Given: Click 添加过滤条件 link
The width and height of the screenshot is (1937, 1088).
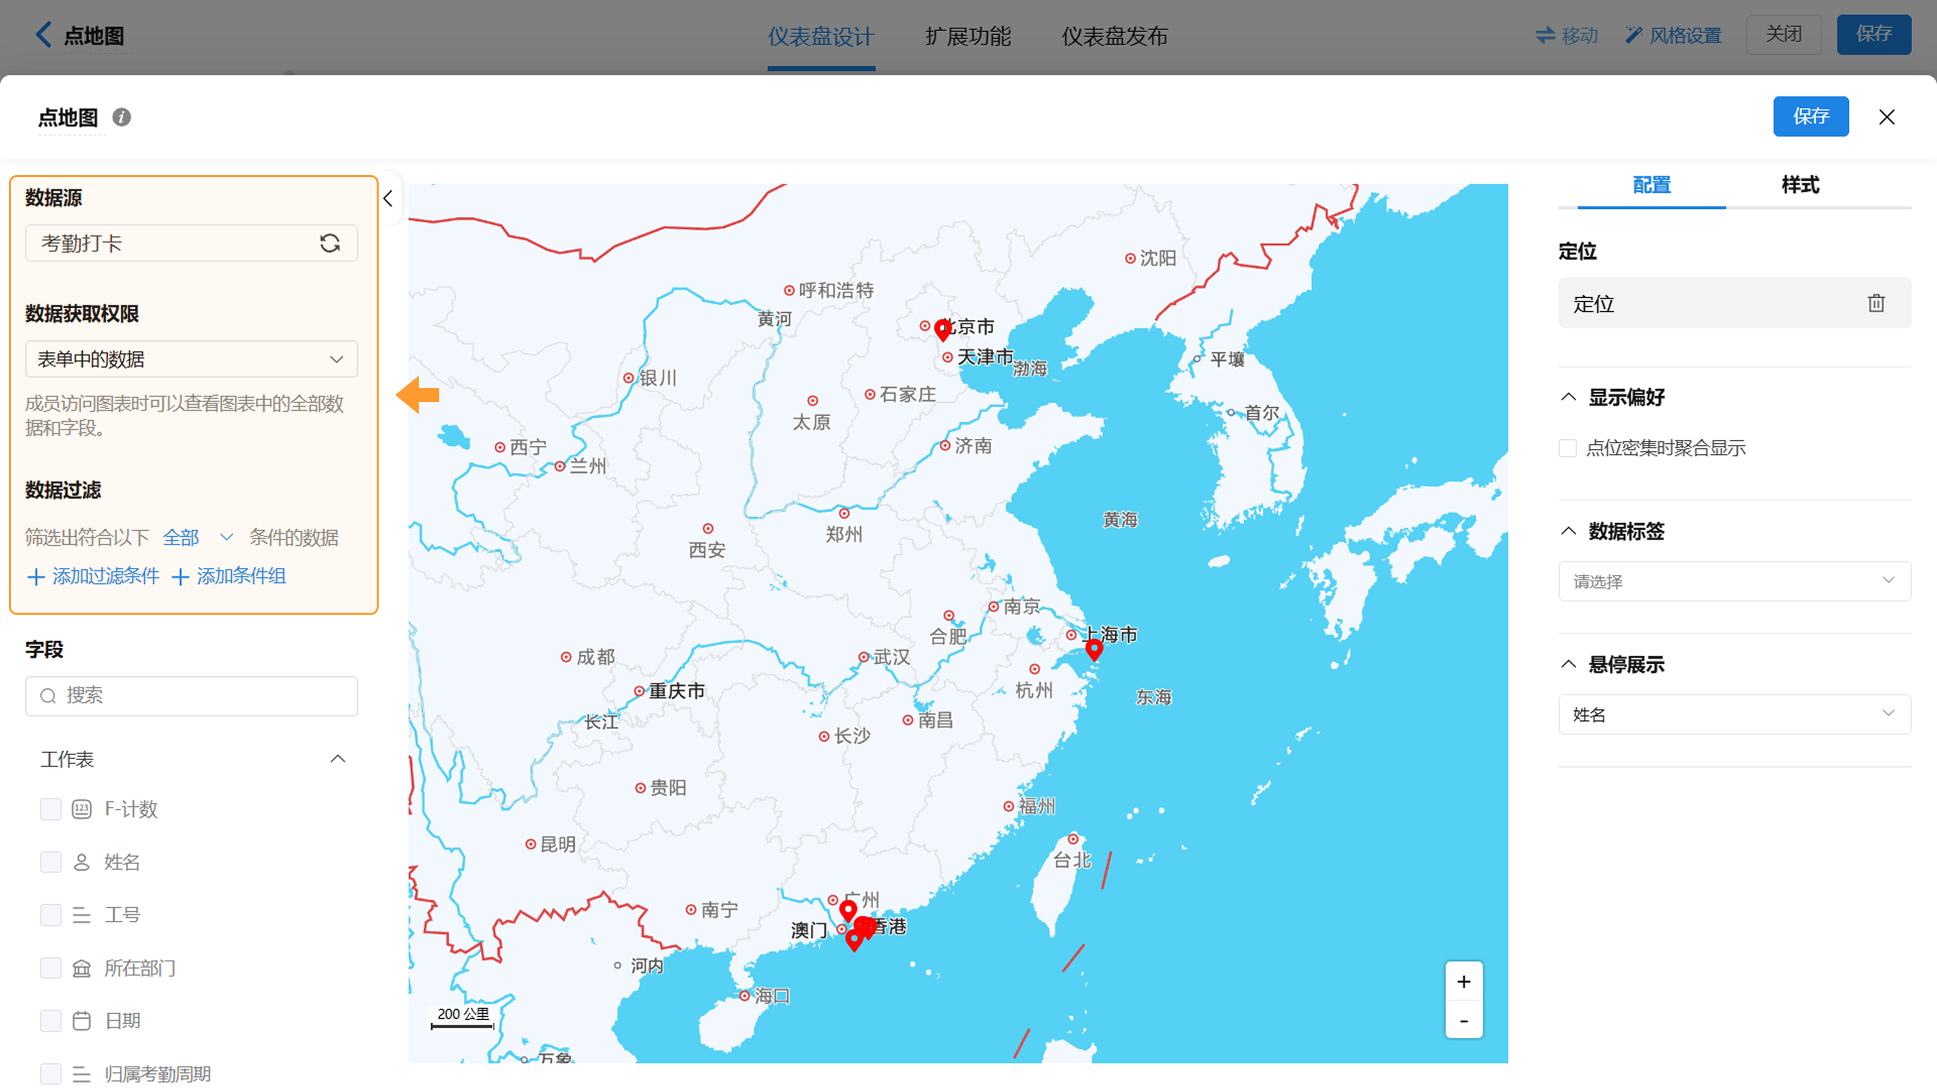Looking at the screenshot, I should (x=93, y=576).
